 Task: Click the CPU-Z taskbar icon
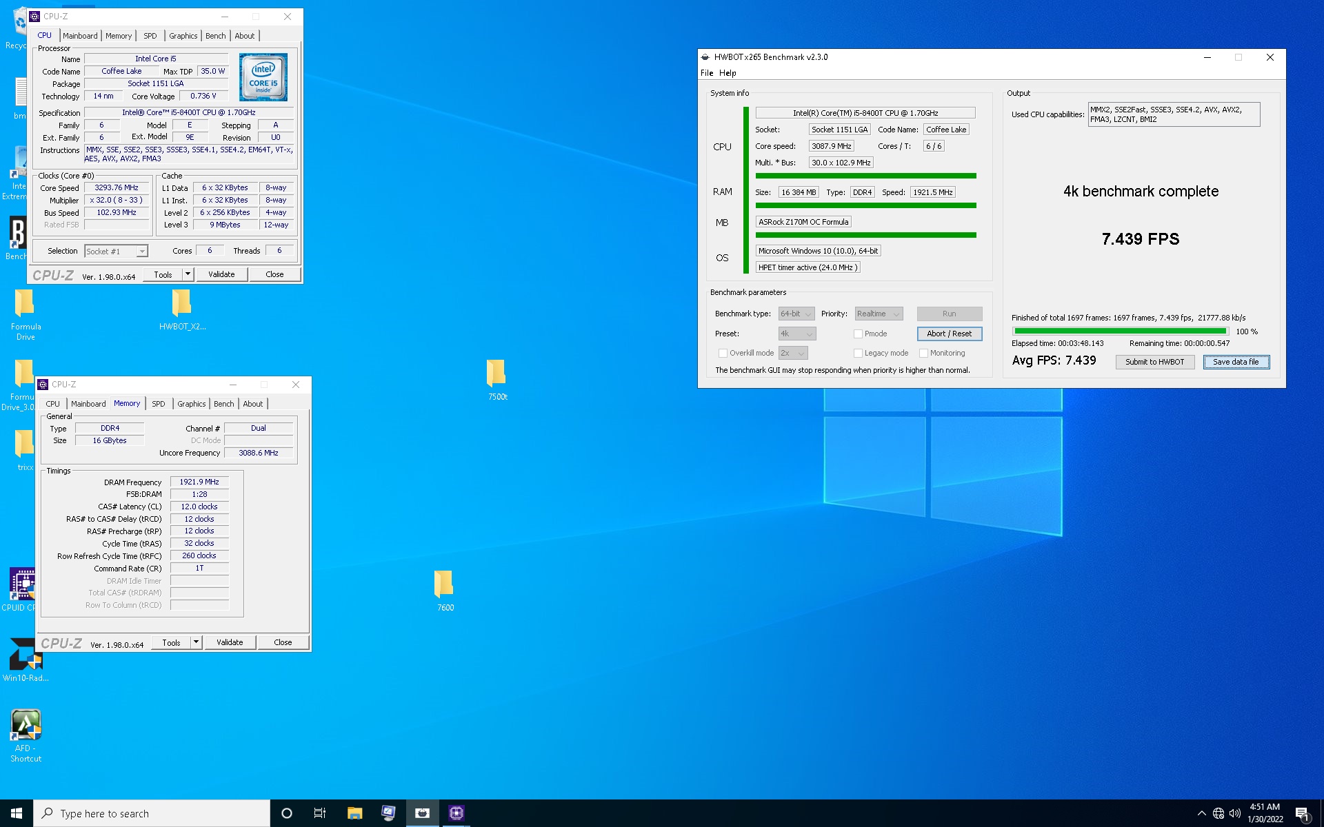[456, 813]
